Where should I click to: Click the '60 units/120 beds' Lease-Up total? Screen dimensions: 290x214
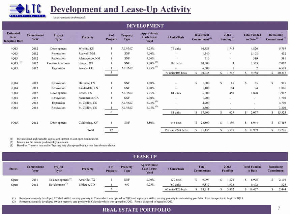176,189
